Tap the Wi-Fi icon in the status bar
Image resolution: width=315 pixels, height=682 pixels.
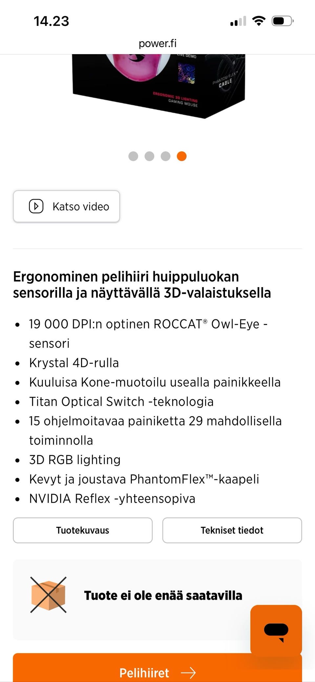[259, 20]
